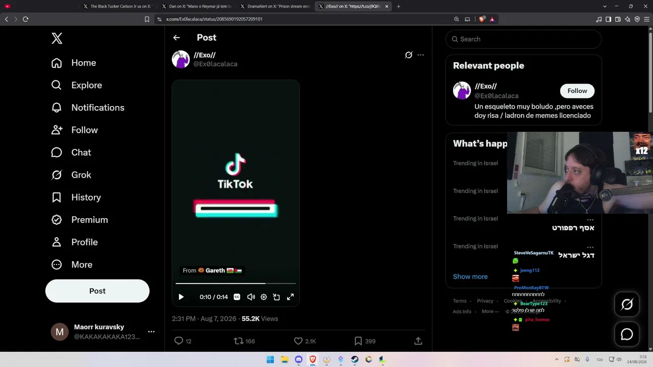Mute the video audio
Viewport: 653px width, 367px height.
(x=251, y=297)
